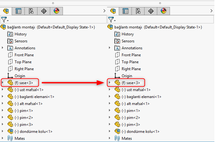Image resolution: width=216 pixels, height=142 pixels.
Task: Expand alt mafsal<1> in right tree
Action: click(110, 103)
